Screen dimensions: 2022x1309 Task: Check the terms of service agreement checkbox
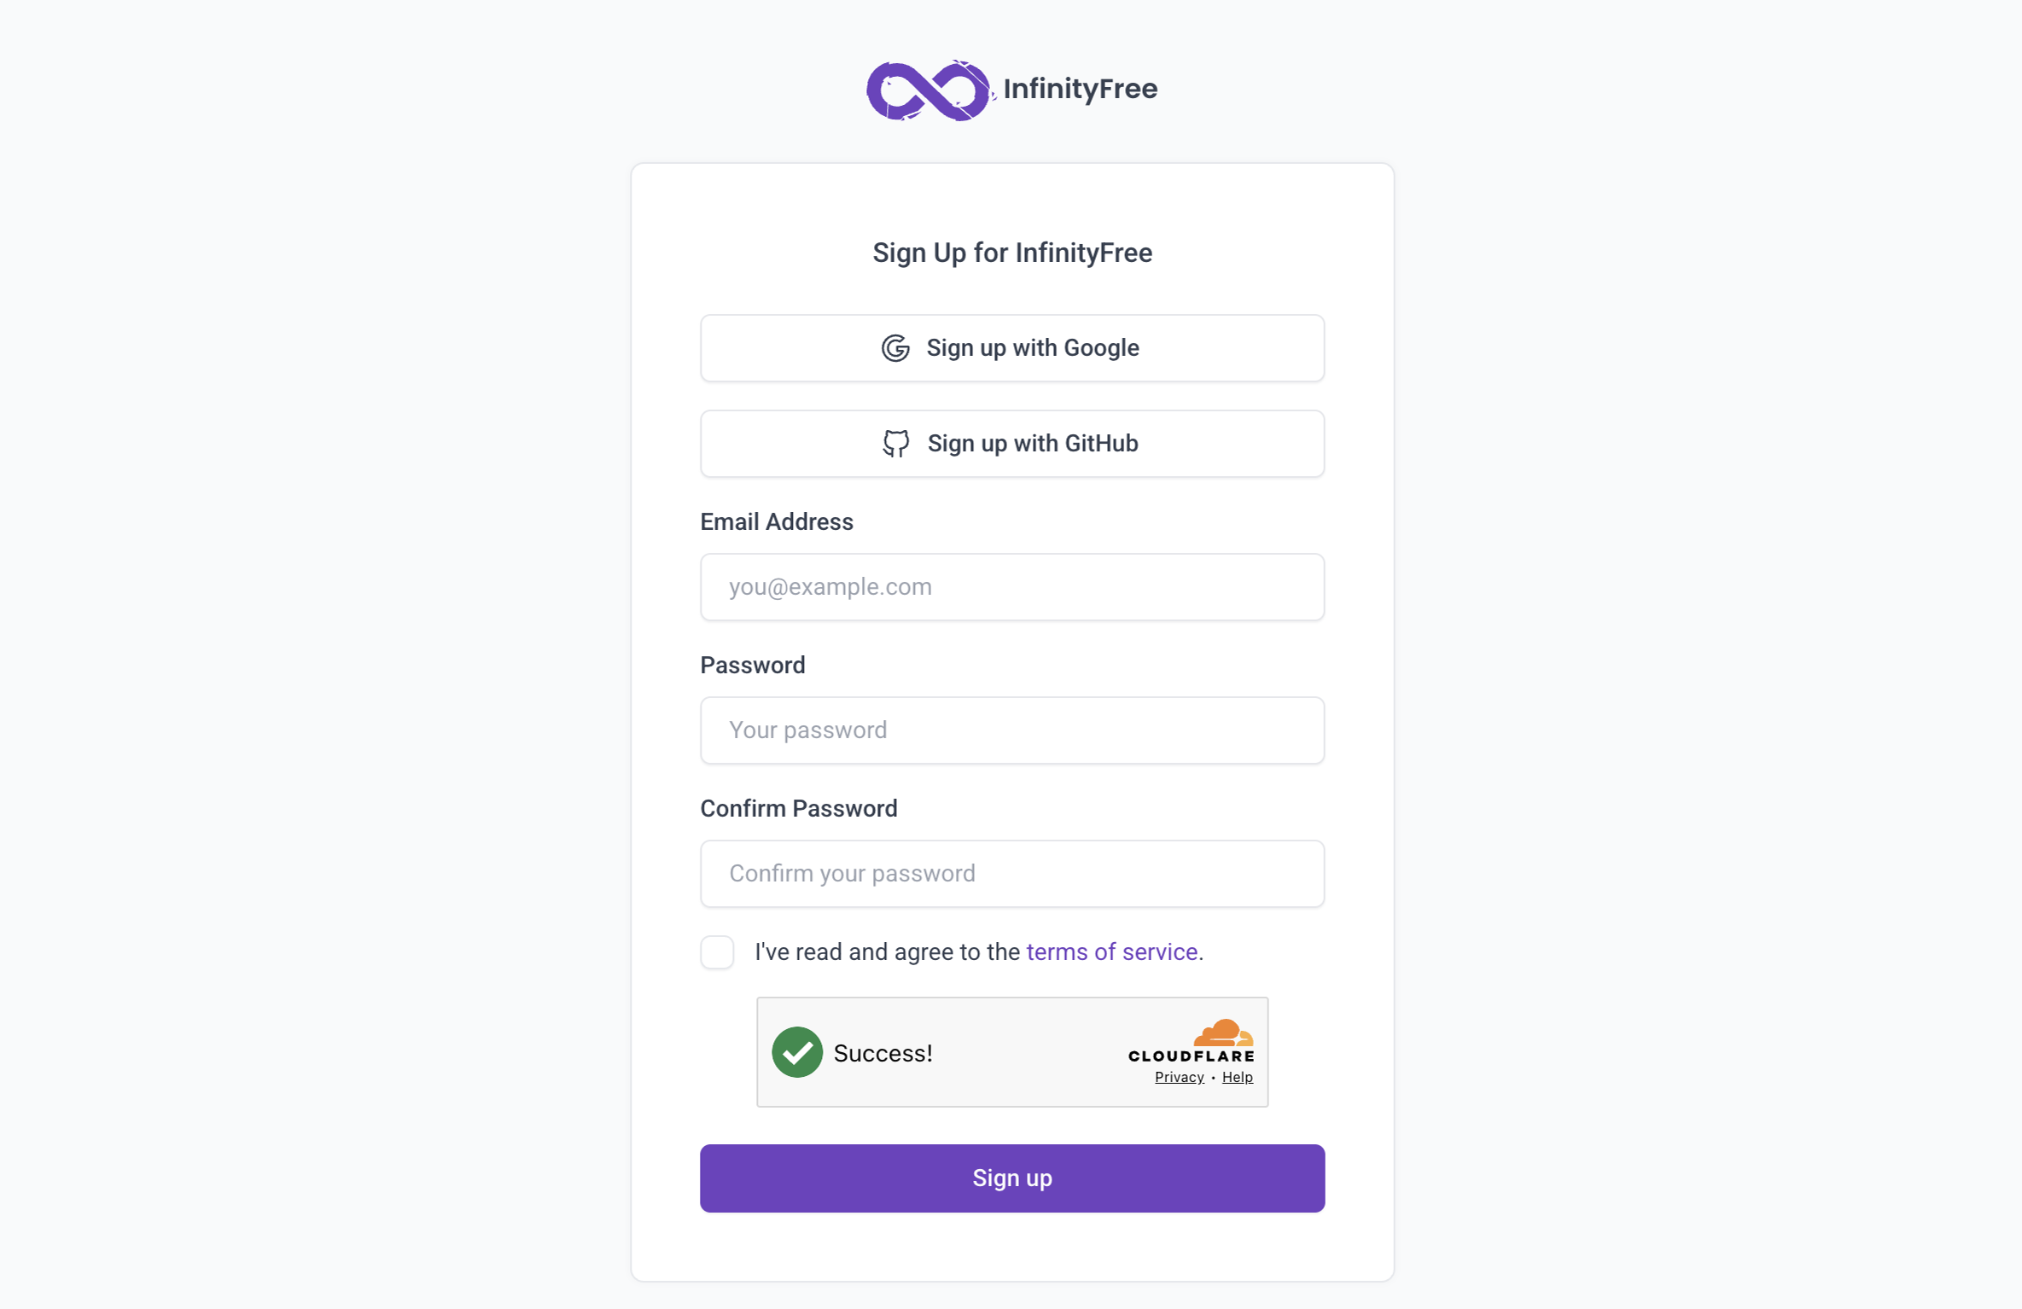[x=717, y=951]
